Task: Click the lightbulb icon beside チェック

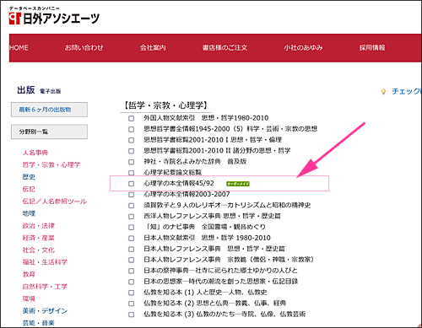Action: click(x=383, y=92)
